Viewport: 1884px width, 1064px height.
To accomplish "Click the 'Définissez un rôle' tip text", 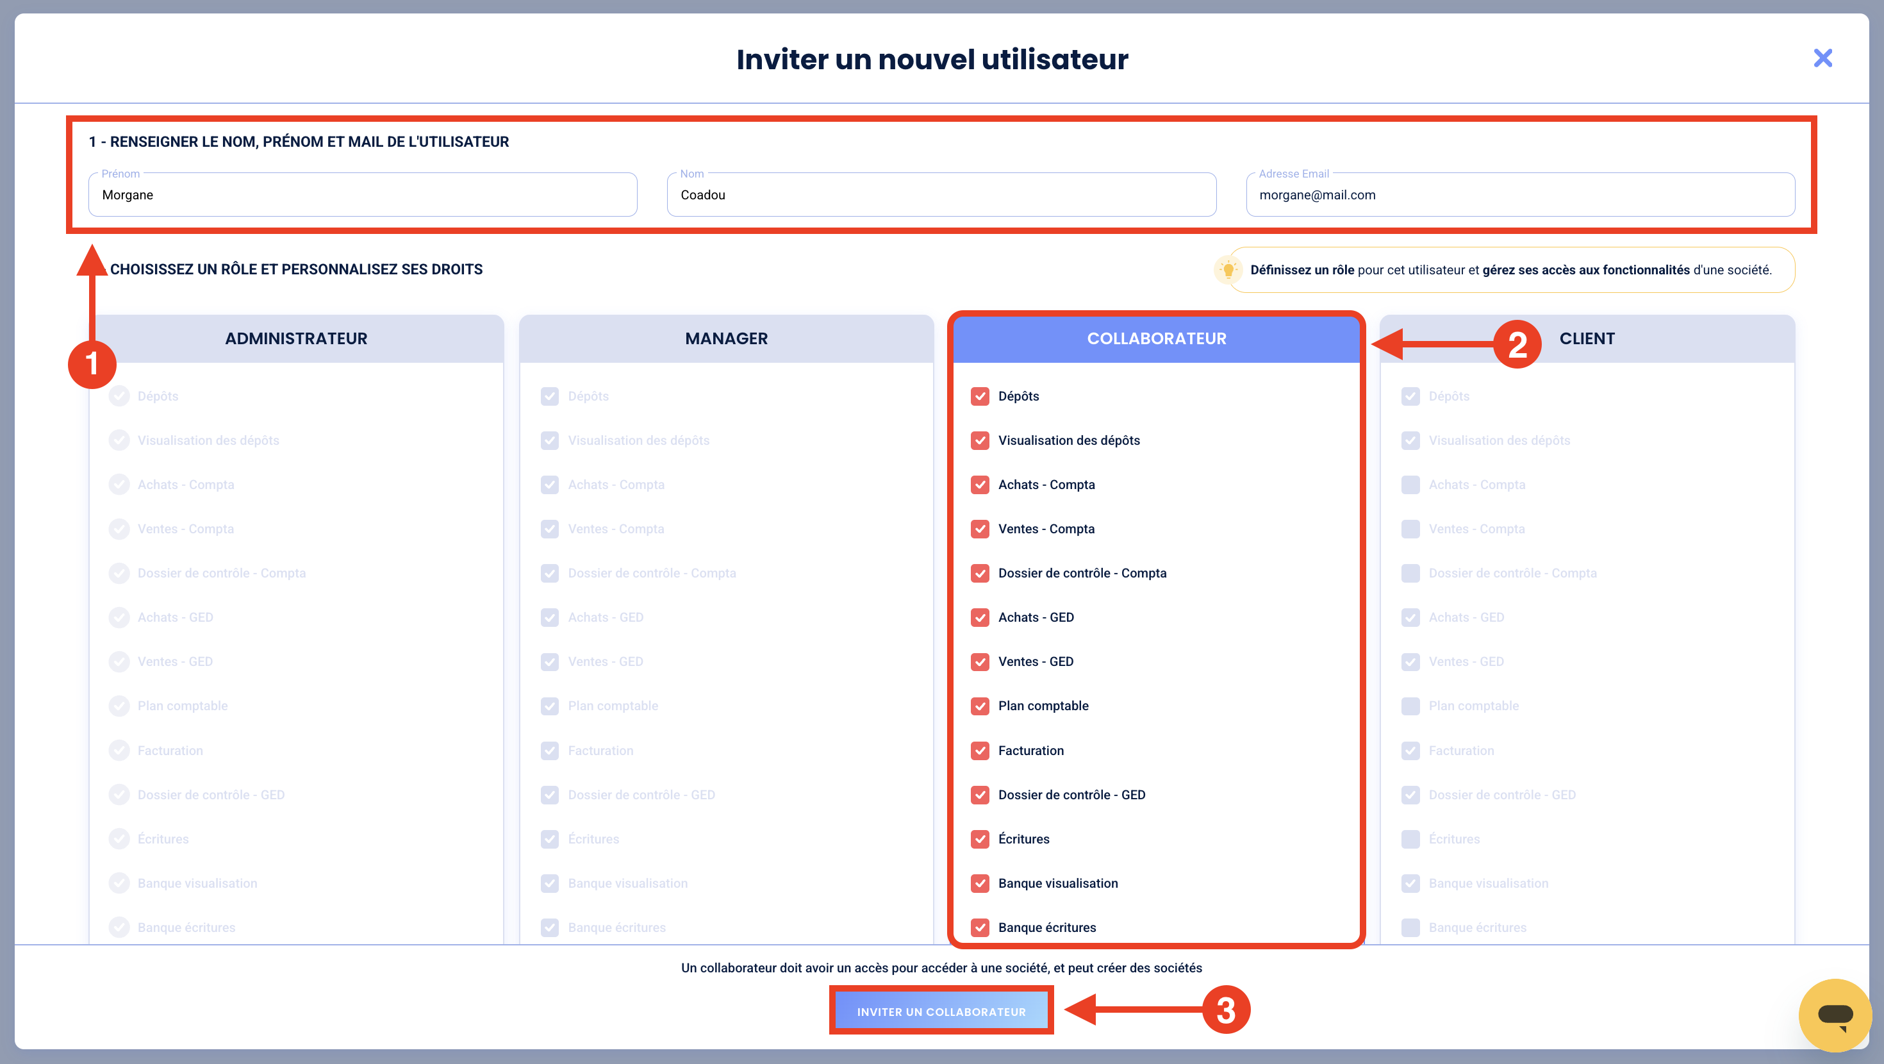I will (1511, 270).
